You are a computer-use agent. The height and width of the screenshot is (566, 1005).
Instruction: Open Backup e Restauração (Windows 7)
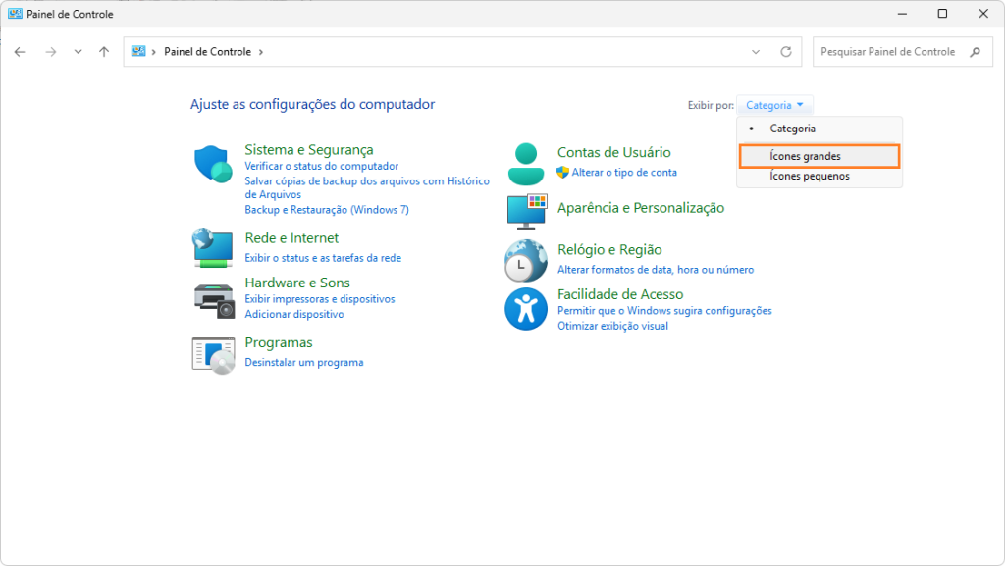click(326, 210)
